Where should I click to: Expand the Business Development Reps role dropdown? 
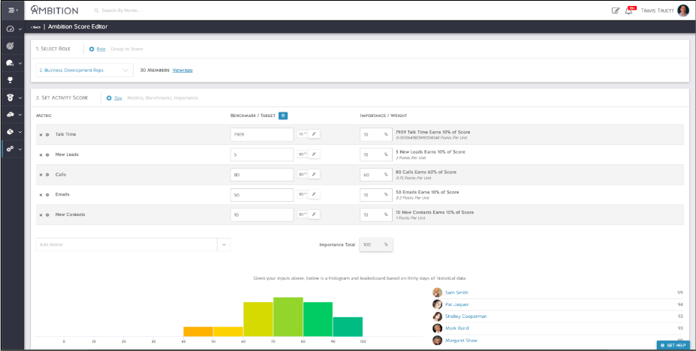tap(125, 70)
